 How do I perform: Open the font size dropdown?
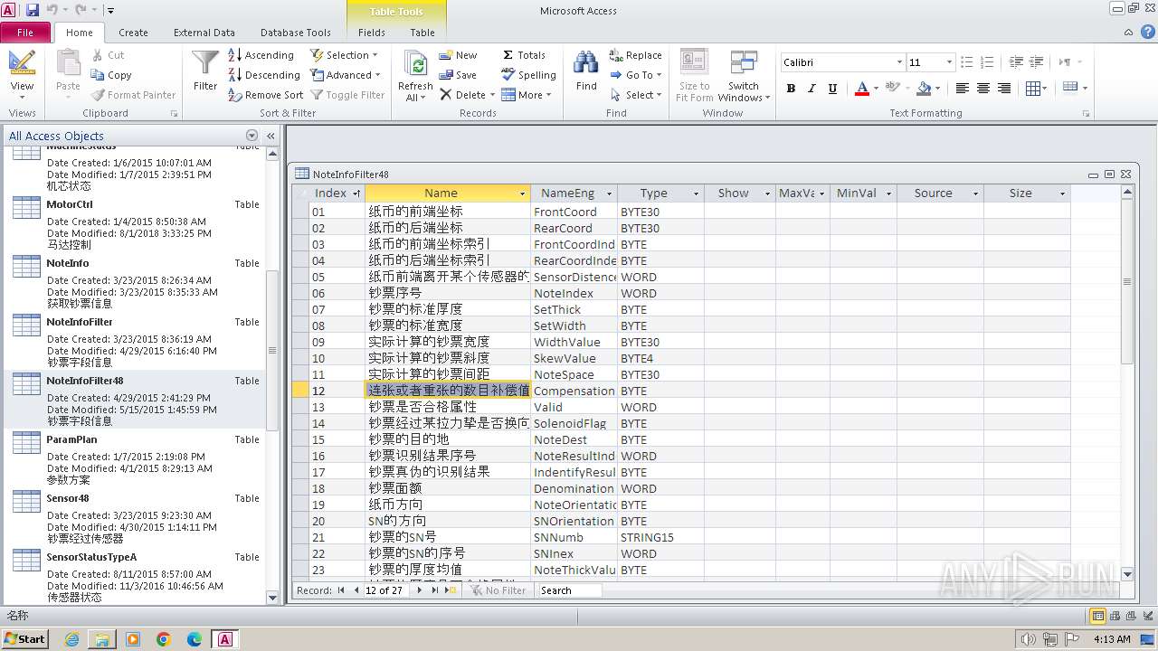point(949,62)
